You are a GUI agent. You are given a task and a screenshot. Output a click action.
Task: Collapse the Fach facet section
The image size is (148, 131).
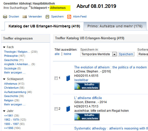(4, 47)
